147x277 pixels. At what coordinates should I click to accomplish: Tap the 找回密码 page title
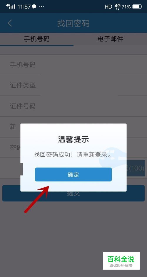[73, 23]
